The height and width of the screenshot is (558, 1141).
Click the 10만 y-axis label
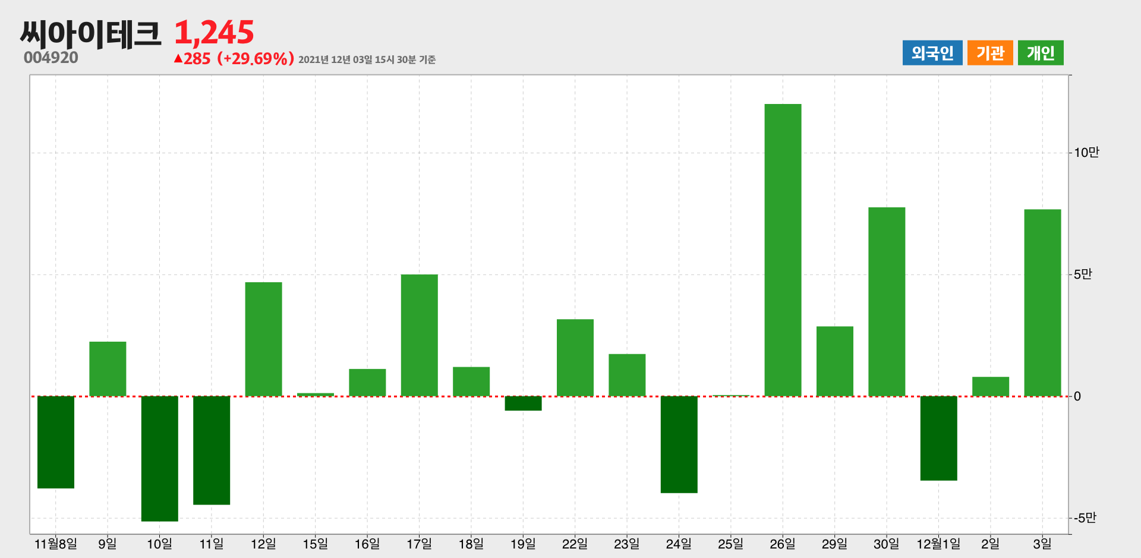tap(1086, 153)
